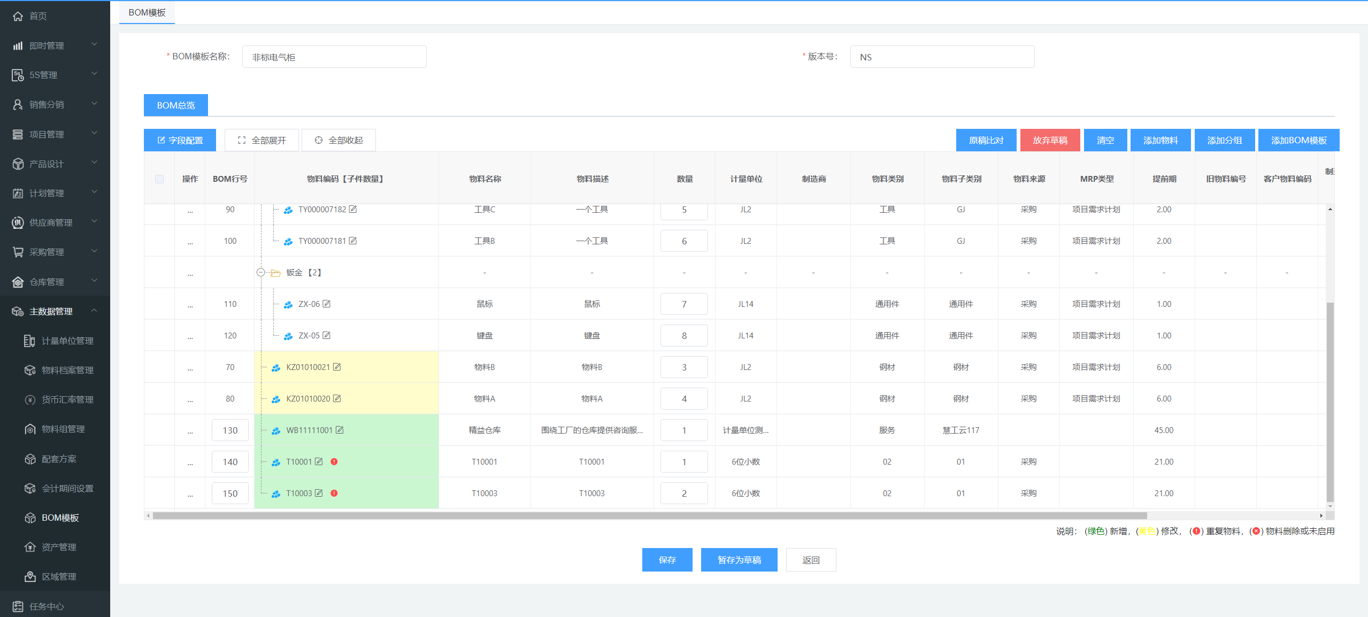Open 物料档案管理 in sidebar
This screenshot has height=617, width=1368.
click(67, 370)
